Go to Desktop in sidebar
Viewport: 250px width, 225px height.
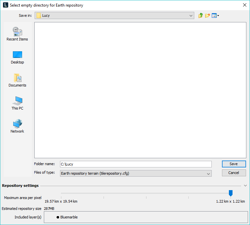(x=17, y=57)
